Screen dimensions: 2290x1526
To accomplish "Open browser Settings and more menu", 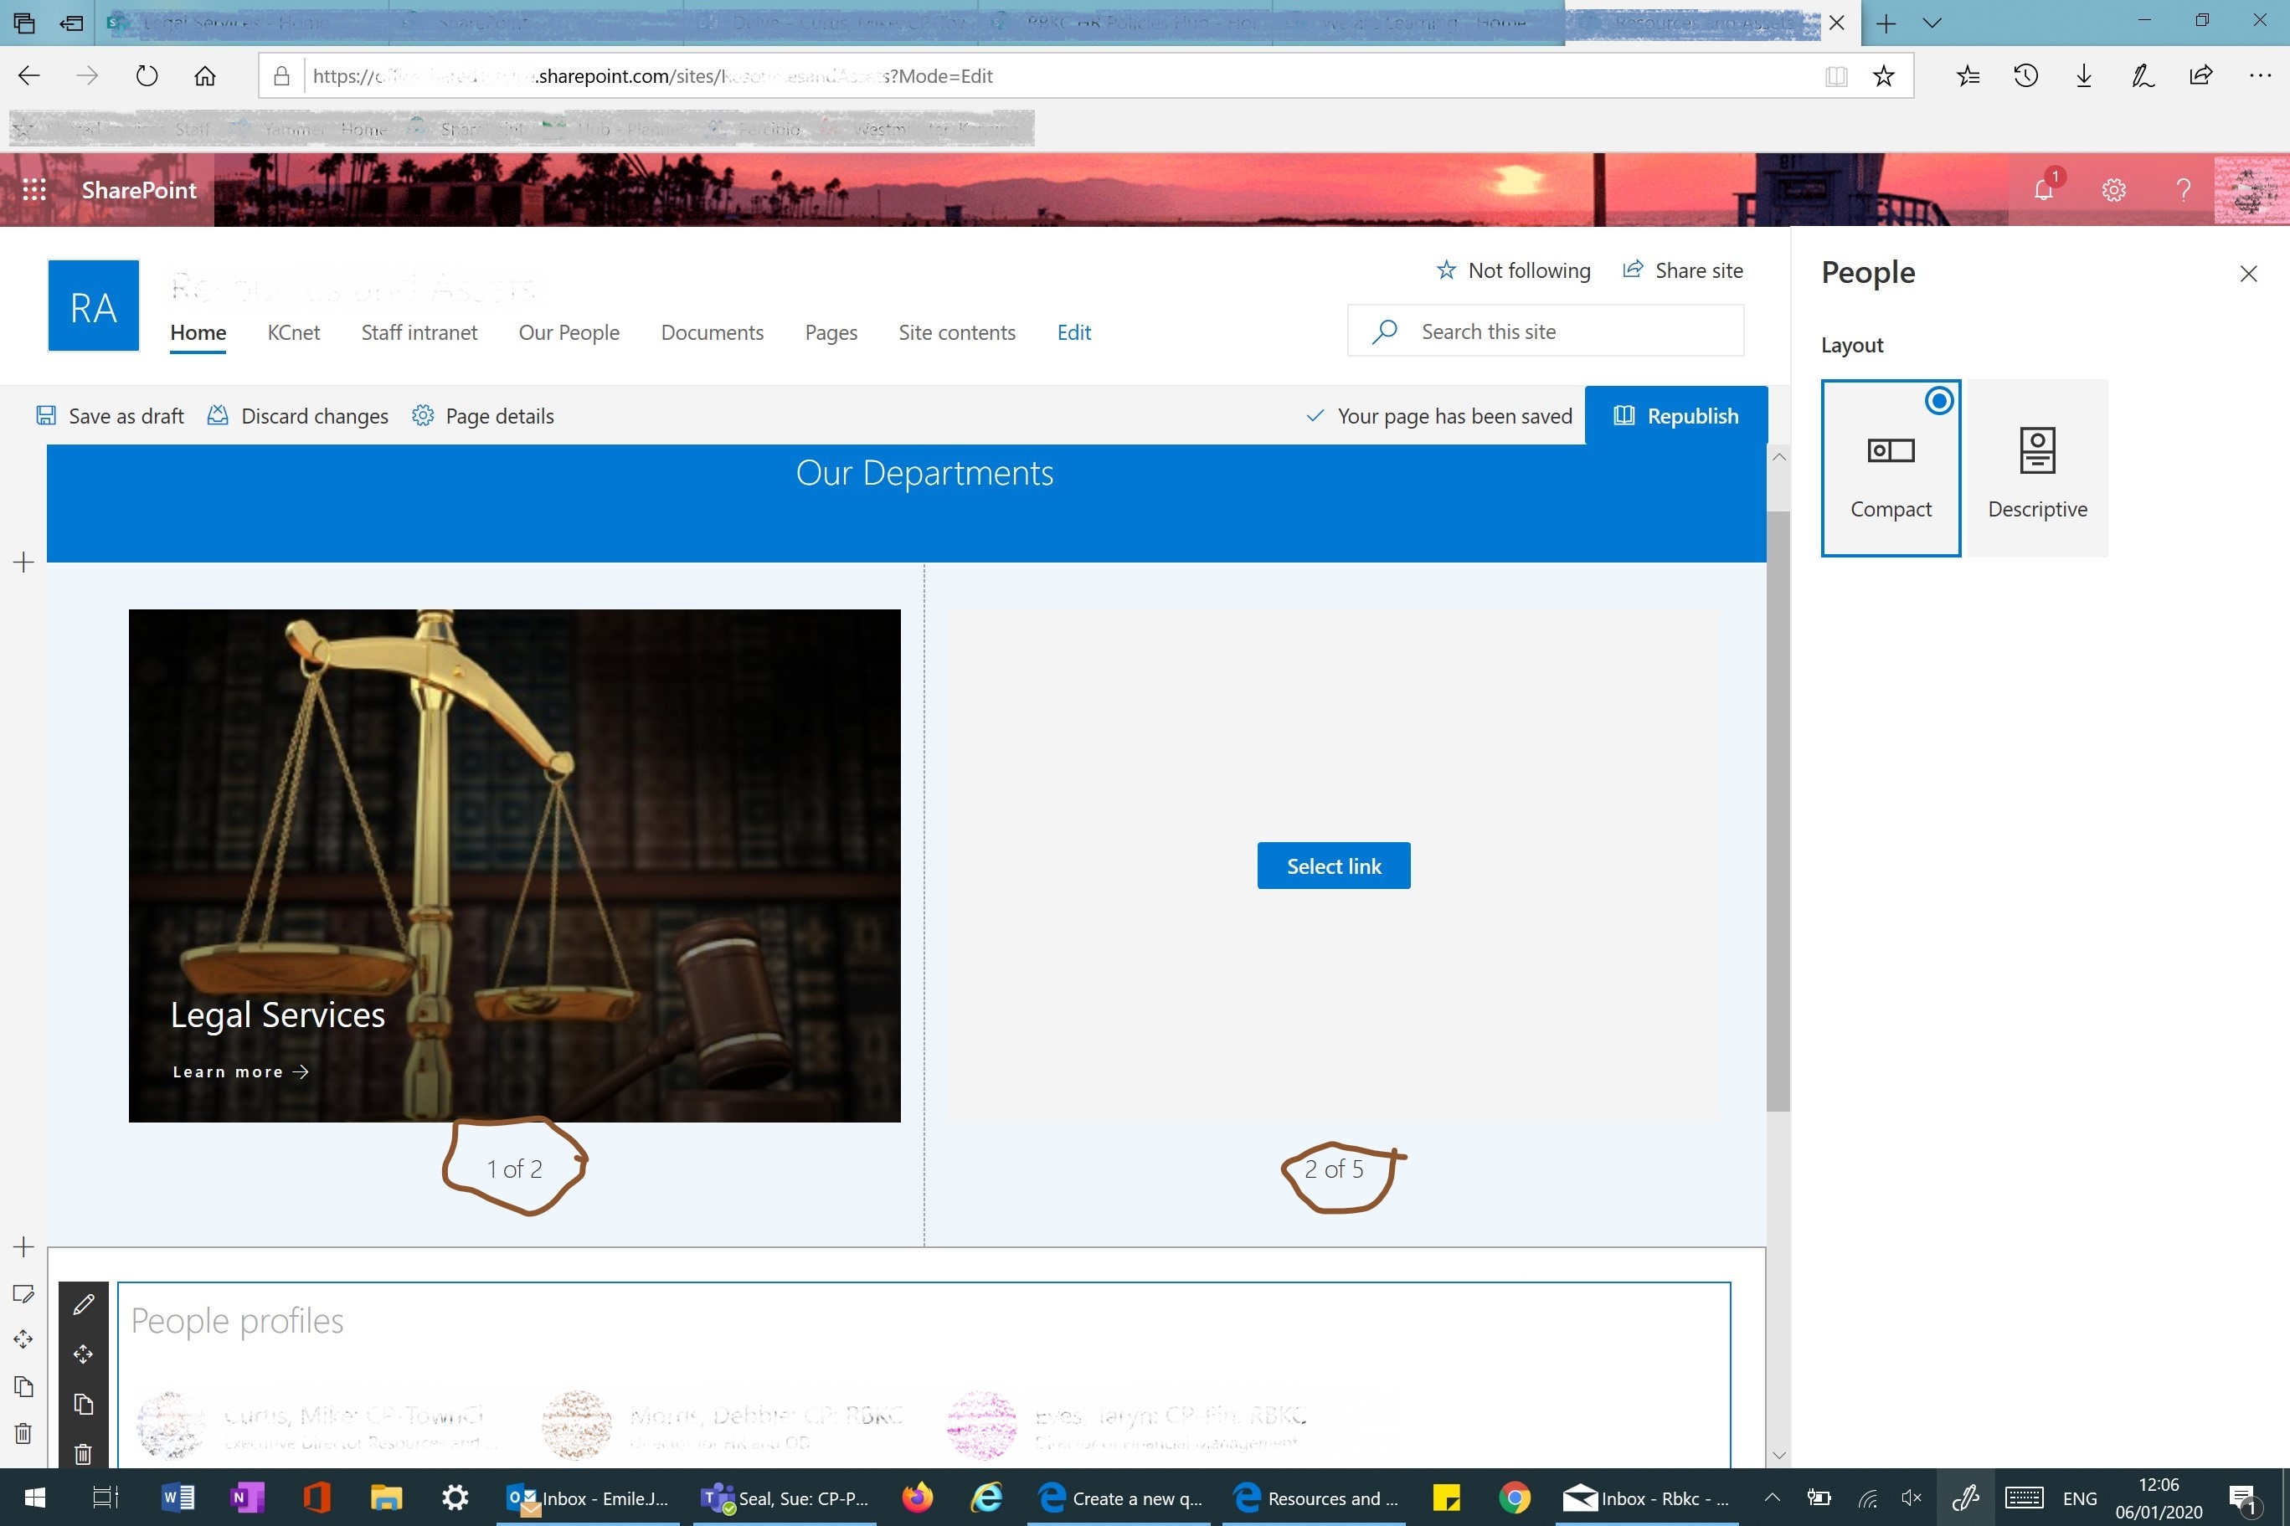I will click(x=2260, y=76).
